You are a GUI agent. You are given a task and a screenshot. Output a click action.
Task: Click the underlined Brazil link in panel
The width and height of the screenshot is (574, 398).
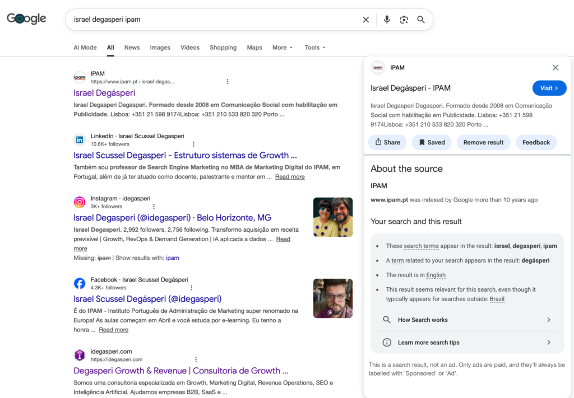coord(497,299)
